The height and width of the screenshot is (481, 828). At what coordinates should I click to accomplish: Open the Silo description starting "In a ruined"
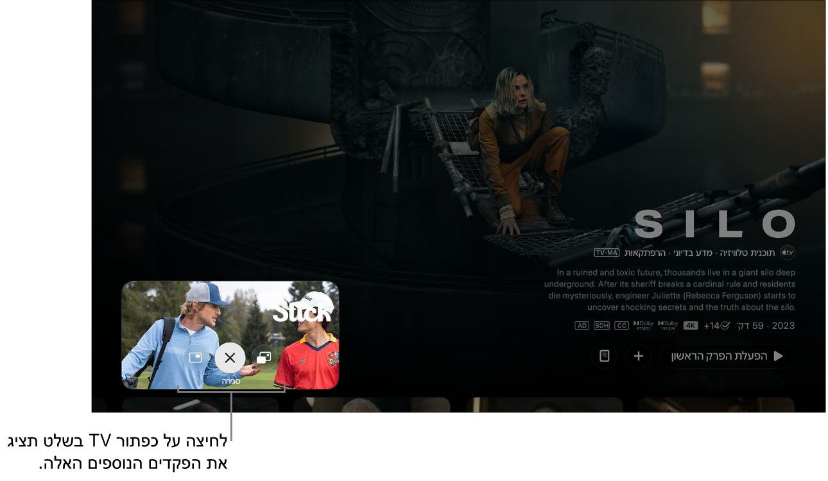670,290
